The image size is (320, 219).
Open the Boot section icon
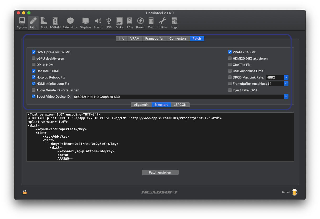[x=44, y=23]
